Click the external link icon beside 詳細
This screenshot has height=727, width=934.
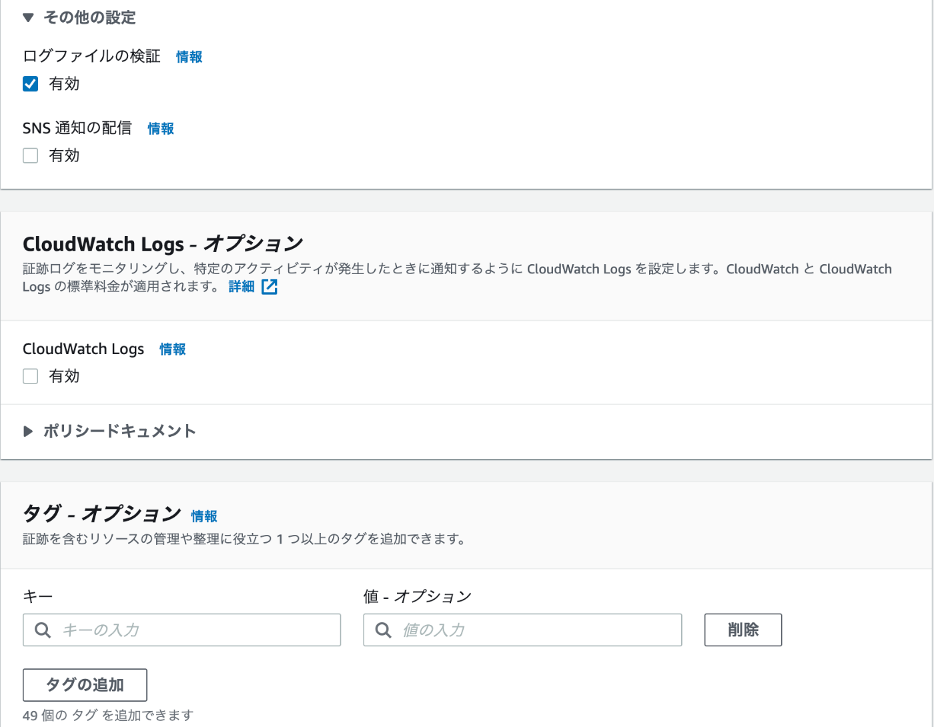point(270,287)
